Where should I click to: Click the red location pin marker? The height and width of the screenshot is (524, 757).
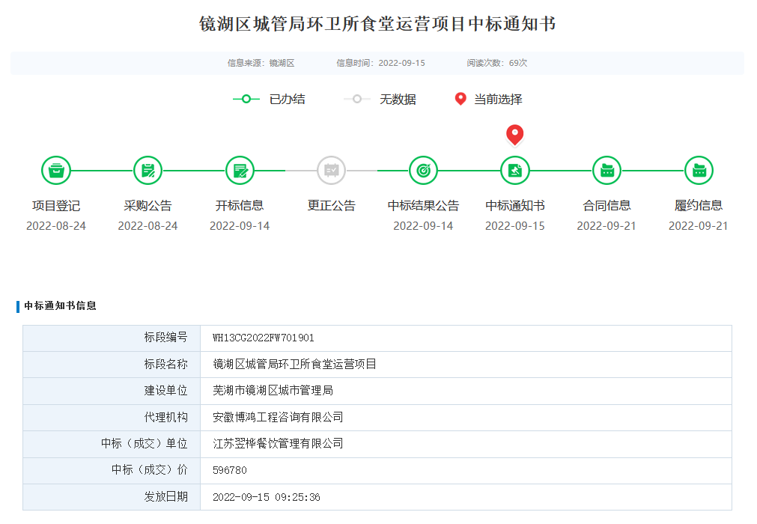[x=514, y=135]
